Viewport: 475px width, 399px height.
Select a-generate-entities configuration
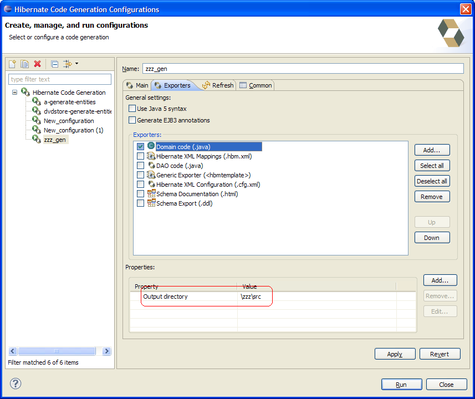(70, 102)
